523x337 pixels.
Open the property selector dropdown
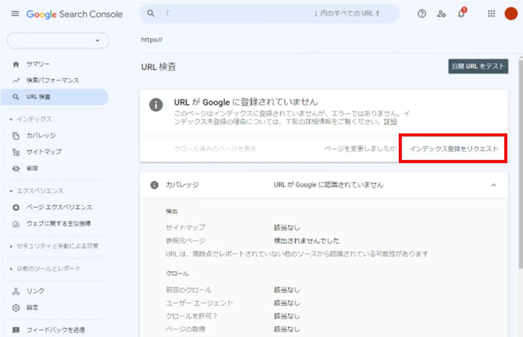coord(58,40)
